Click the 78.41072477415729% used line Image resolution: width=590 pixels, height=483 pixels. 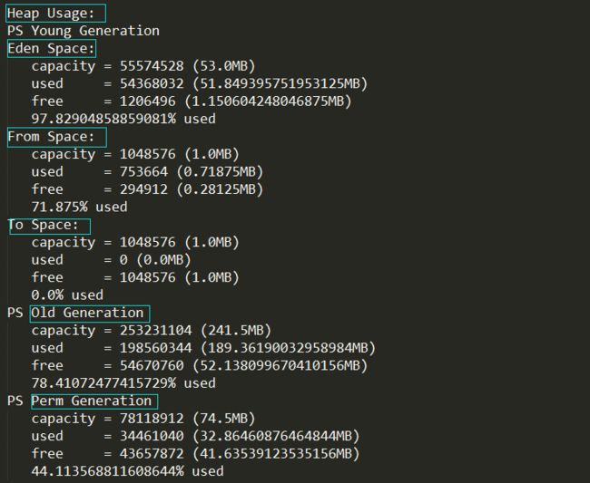[123, 383]
